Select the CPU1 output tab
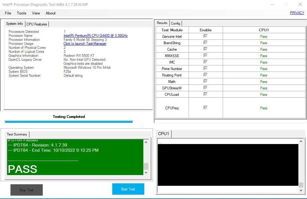The height and width of the screenshot is (199, 307). (163, 134)
